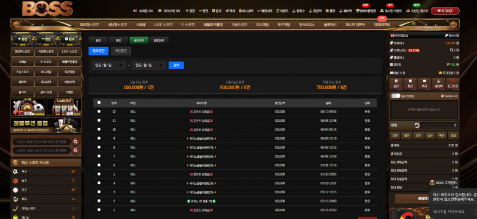Viewport: 477px width, 219px height.
Task: Click the calendar icon in the first date field
Action: 121,65
